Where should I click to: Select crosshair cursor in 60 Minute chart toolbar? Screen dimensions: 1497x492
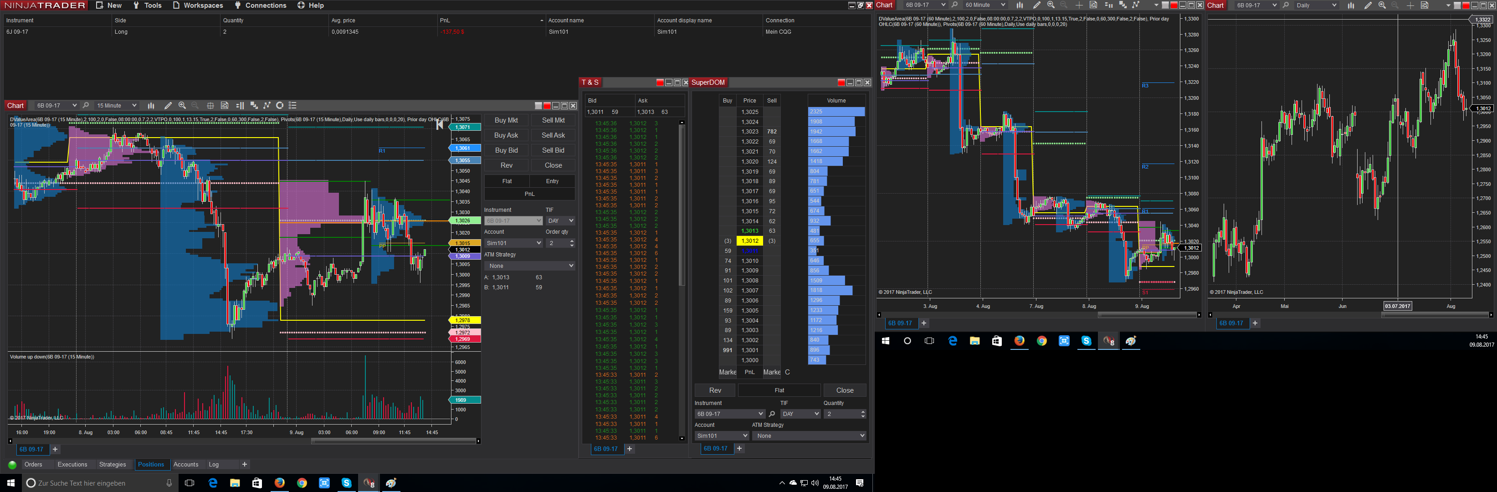pyautogui.click(x=1079, y=5)
